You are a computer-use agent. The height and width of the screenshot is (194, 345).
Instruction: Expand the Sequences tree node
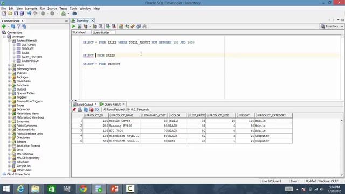point(9,109)
